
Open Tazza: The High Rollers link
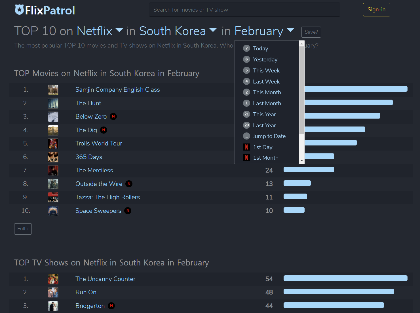pos(107,197)
